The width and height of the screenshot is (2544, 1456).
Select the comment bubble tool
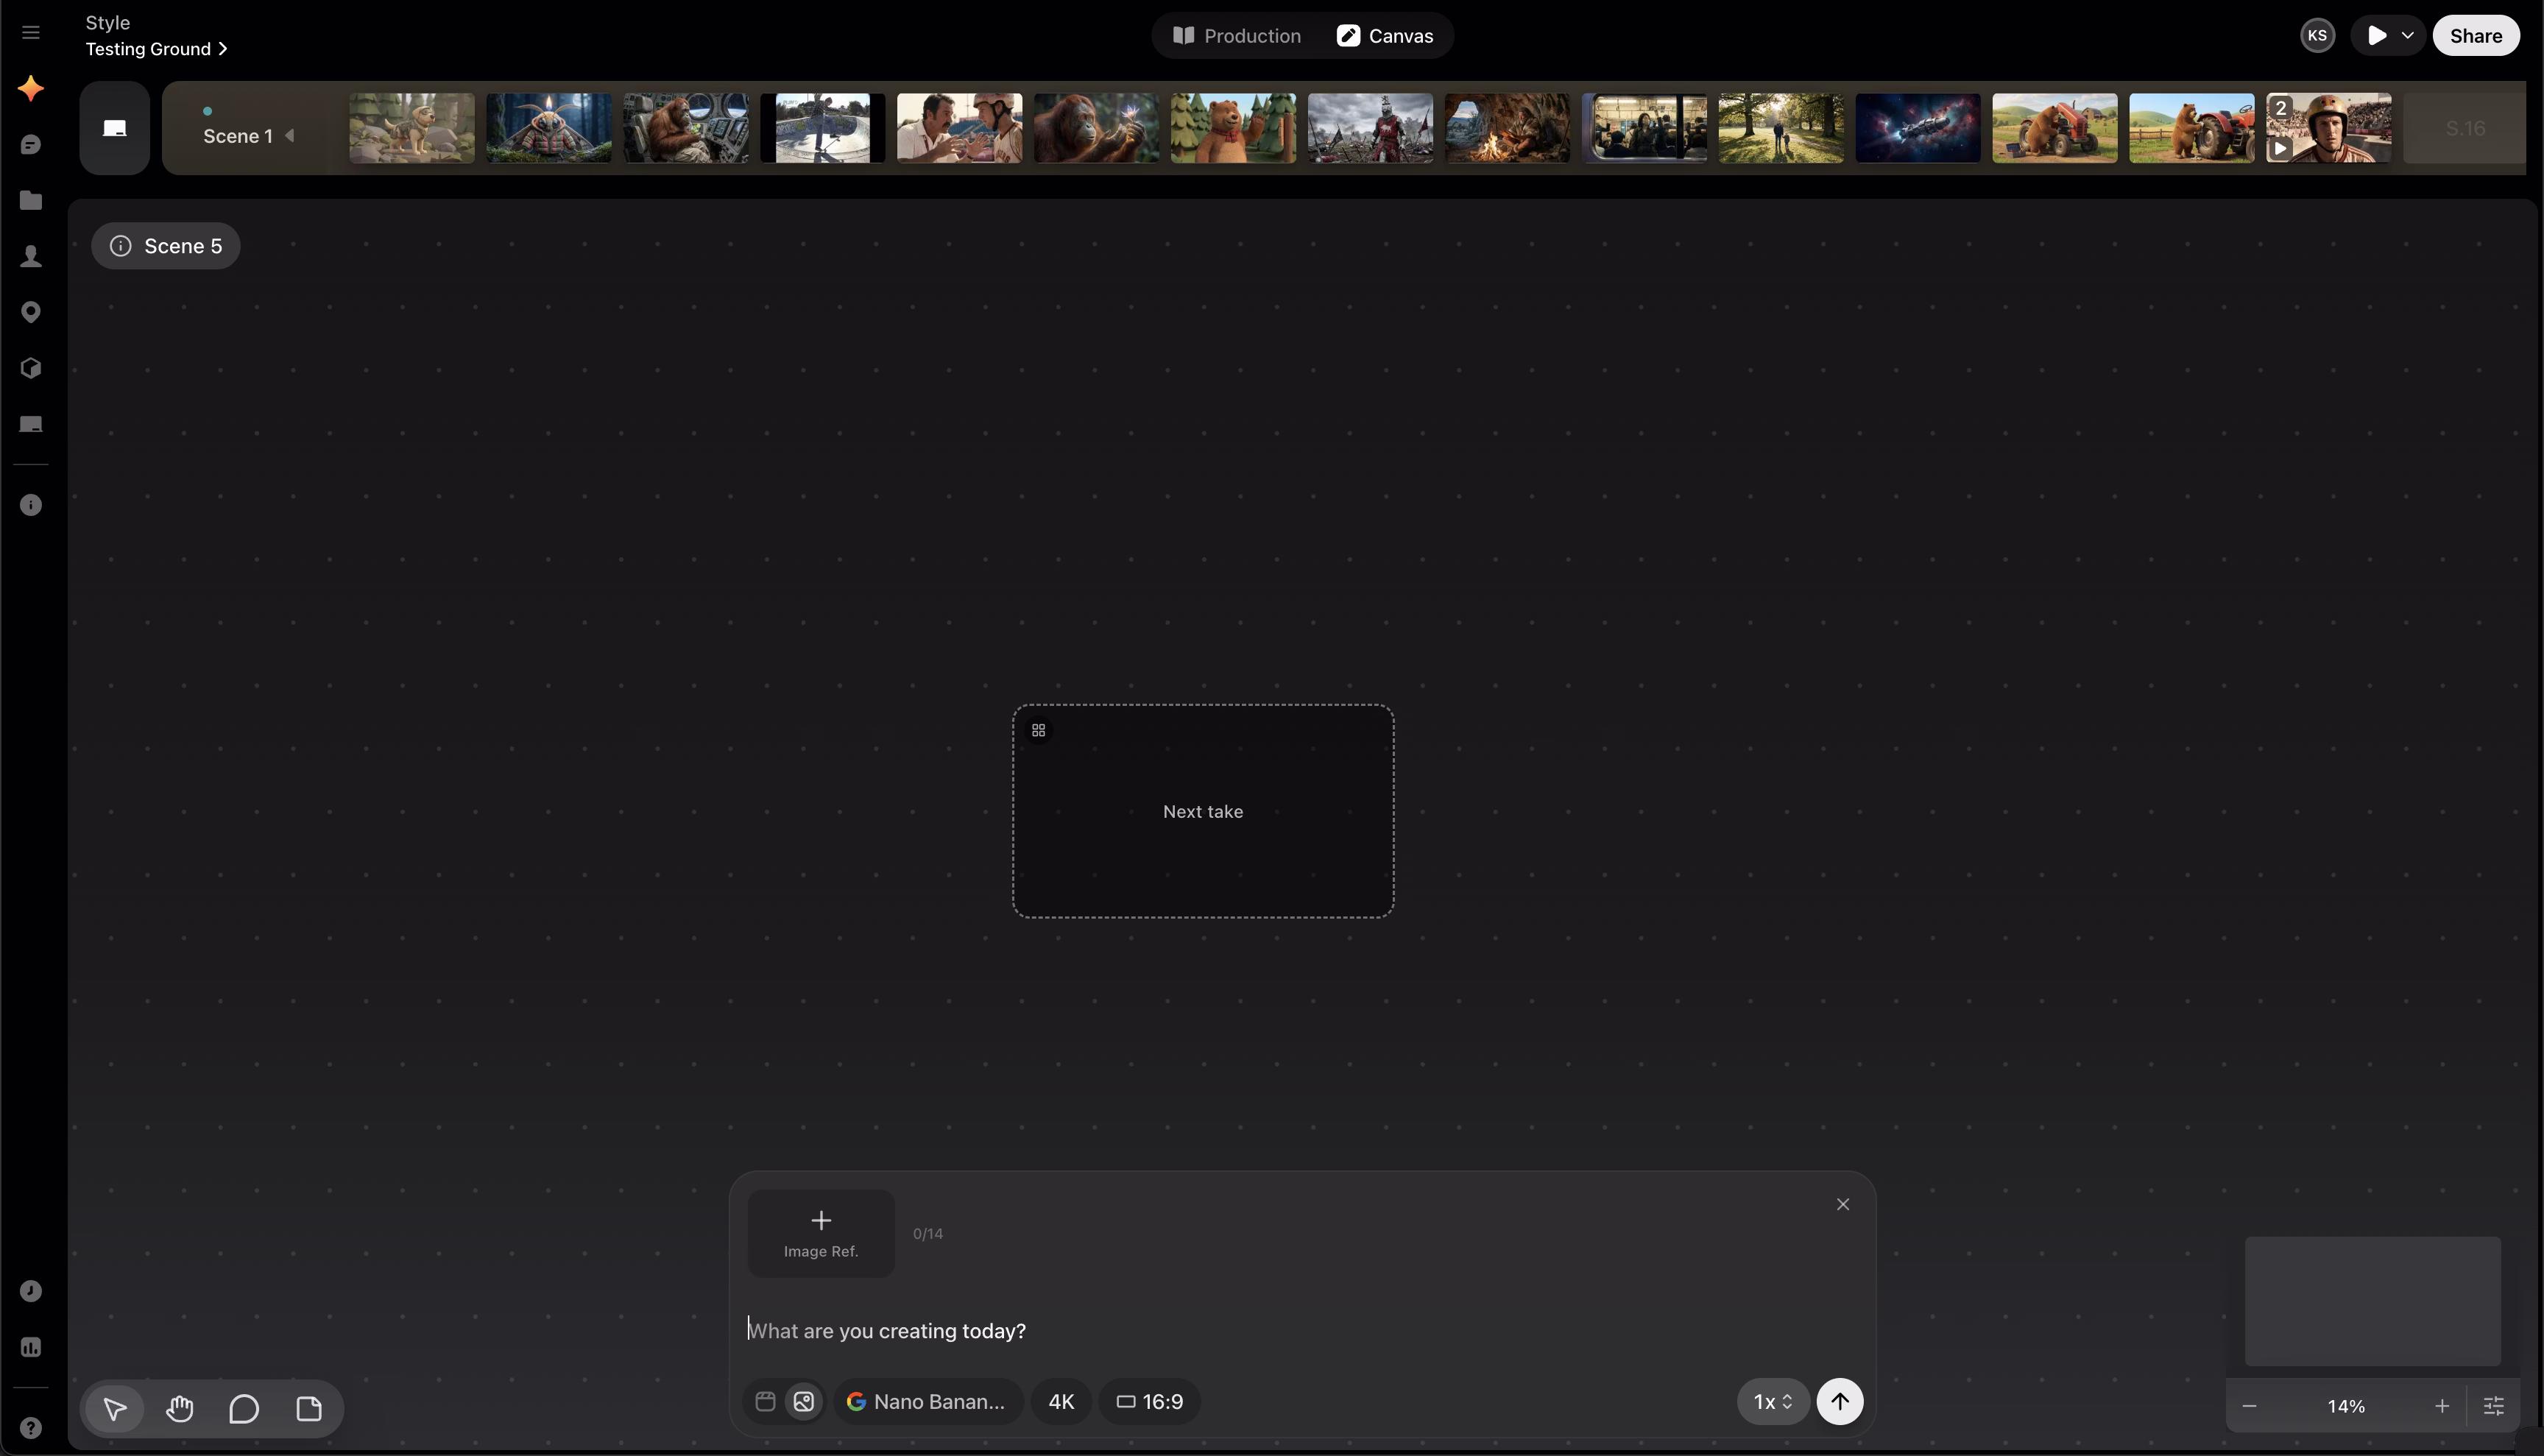coord(244,1409)
